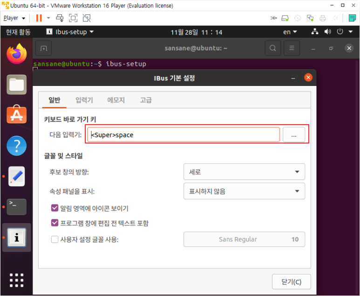Minimize the IBus 기본 설정 dialog
The image size is (360, 296).
[293, 78]
